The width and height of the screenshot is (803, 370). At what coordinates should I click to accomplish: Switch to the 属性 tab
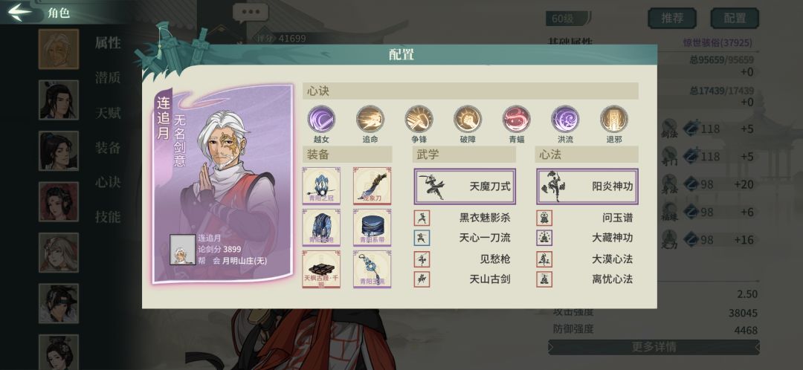pyautogui.click(x=108, y=43)
